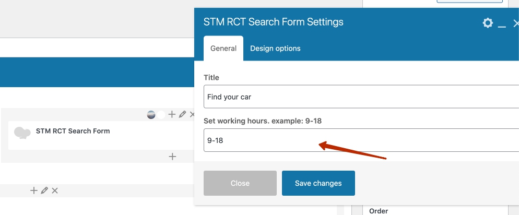Click the plus icon in the bottom control row
Image resolution: width=519 pixels, height=215 pixels.
(x=34, y=191)
